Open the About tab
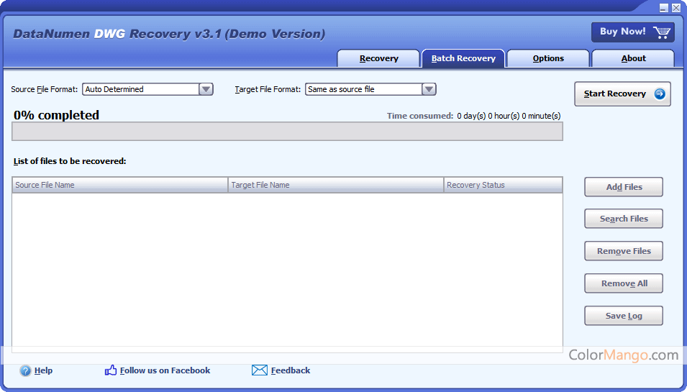 tap(633, 59)
